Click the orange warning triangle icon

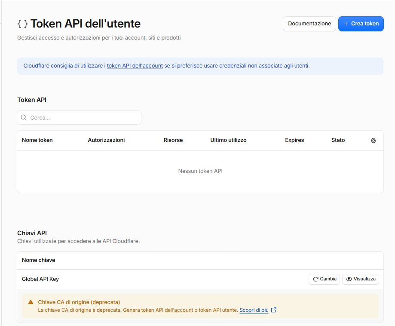tap(31, 302)
